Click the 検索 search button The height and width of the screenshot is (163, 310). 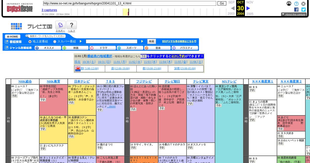coord(152,41)
